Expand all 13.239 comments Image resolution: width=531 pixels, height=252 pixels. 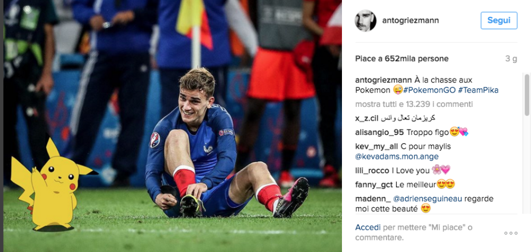point(414,104)
